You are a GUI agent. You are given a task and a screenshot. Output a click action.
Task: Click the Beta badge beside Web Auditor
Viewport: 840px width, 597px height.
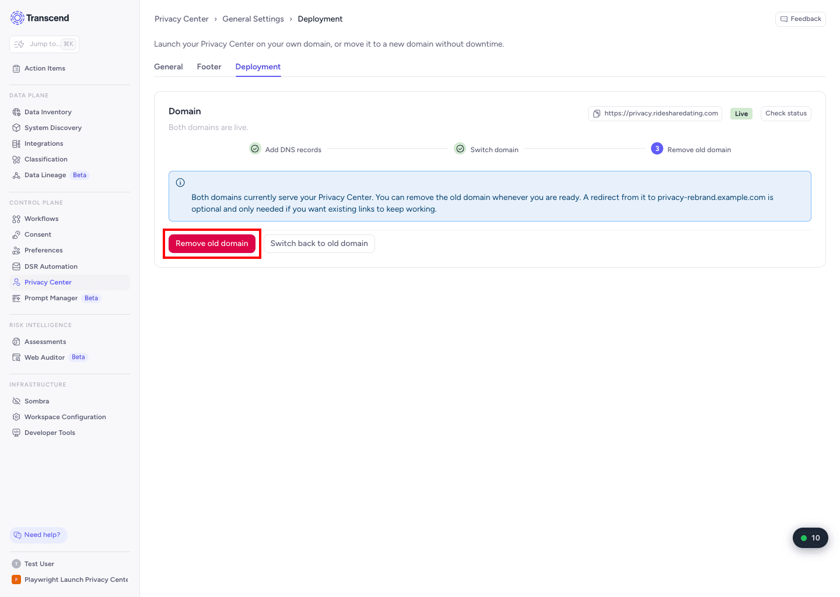(79, 357)
